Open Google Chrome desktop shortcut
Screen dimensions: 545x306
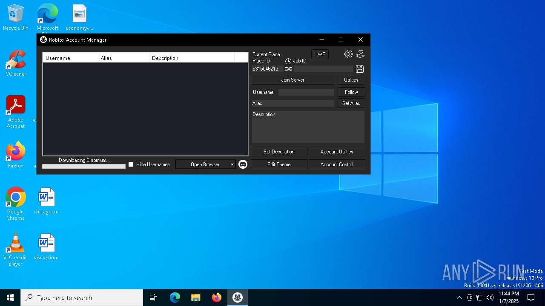coord(16,204)
